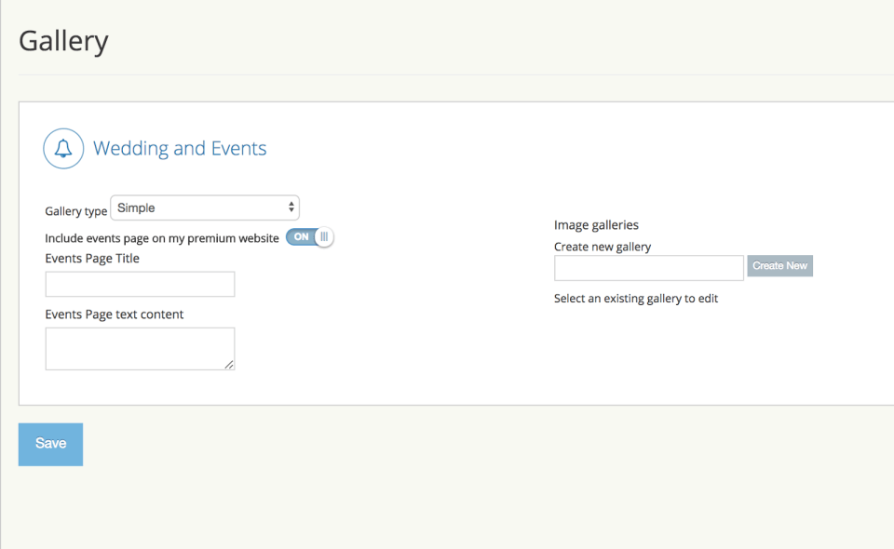Viewport: 894px width, 549px height.
Task: Toggle the events page ON switch
Action: [x=308, y=237]
